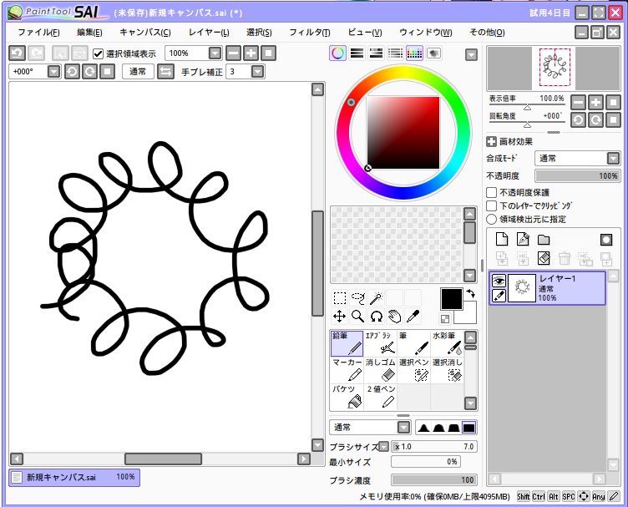Click the undo arrow in toolbar

[17, 53]
